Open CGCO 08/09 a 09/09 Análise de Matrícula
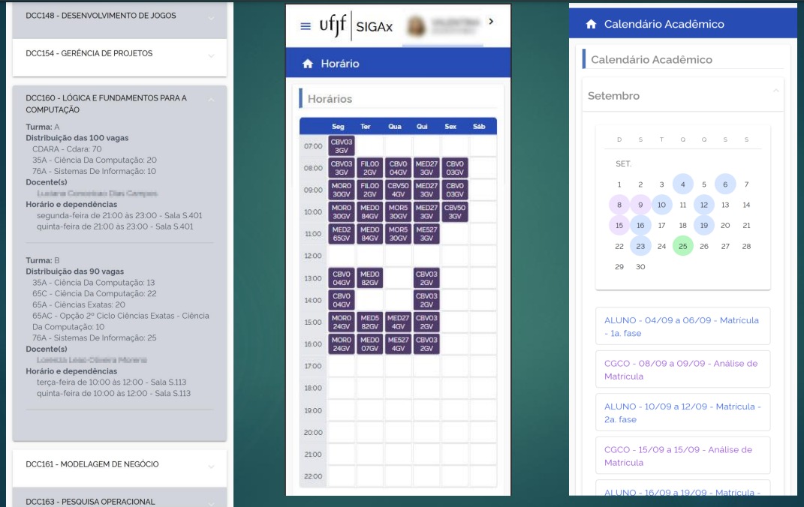The width and height of the screenshot is (804, 507). tap(682, 370)
